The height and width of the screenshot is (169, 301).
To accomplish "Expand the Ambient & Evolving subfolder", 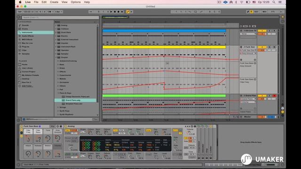I will tap(58, 61).
